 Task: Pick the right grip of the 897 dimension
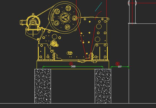[x=128, y=67]
